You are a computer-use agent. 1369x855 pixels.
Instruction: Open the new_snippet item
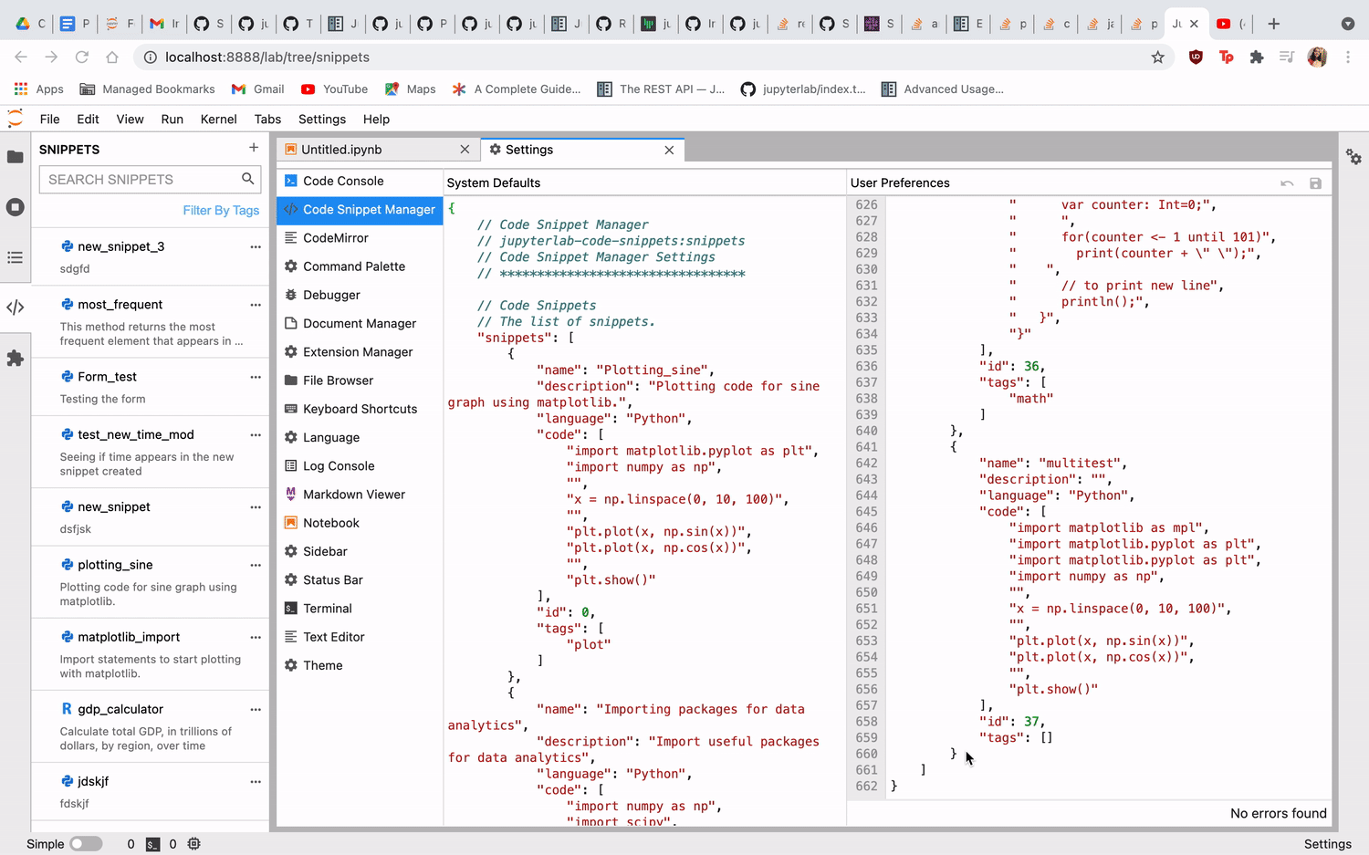pyautogui.click(x=151, y=516)
